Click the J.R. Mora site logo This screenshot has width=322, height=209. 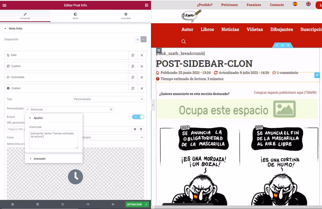click(191, 16)
